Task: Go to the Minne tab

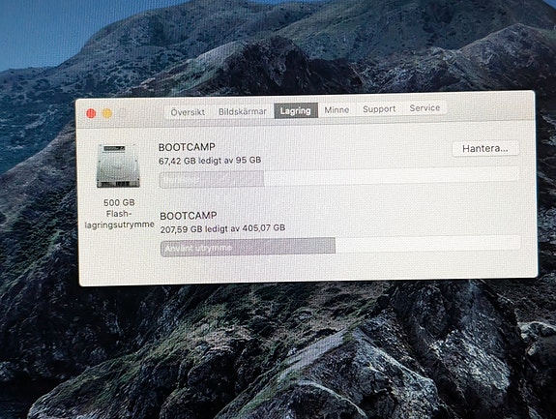Action: click(x=337, y=110)
